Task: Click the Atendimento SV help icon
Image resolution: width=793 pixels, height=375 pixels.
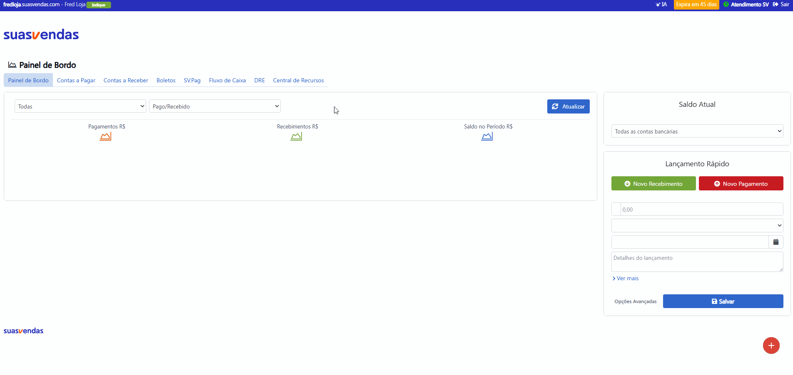Action: pos(726,5)
